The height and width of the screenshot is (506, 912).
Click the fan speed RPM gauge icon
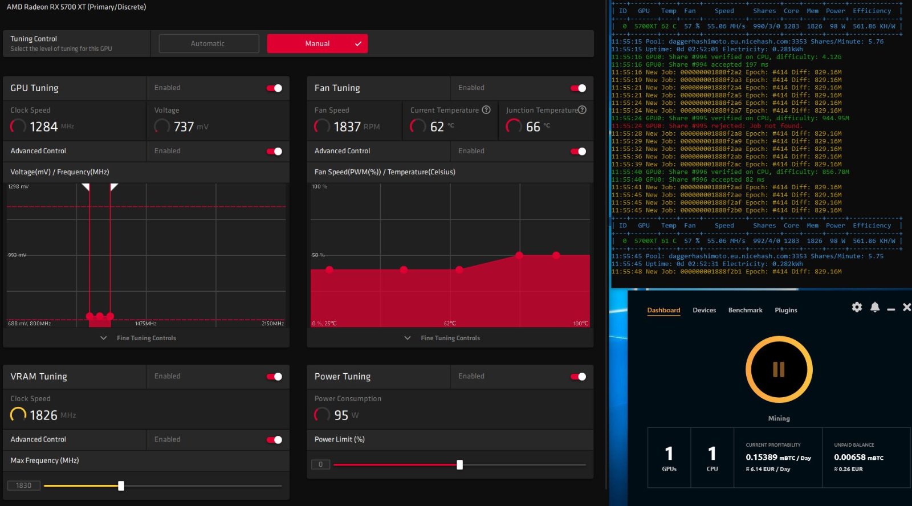point(322,126)
